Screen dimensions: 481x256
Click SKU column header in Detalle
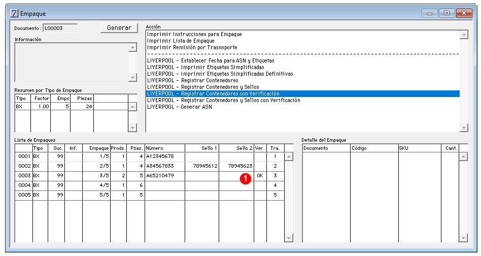(420, 148)
